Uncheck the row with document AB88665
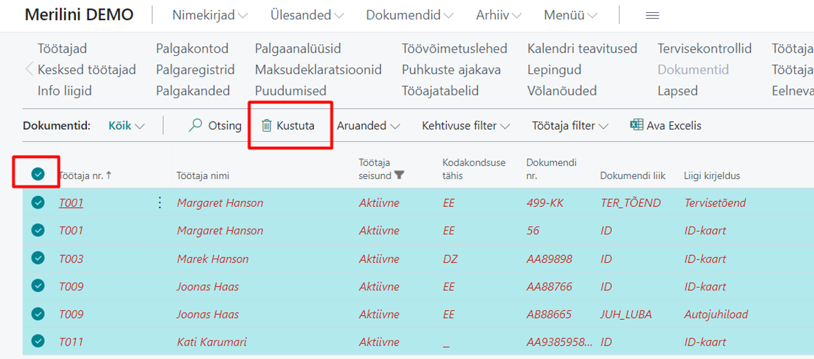This screenshot has width=814, height=359. (38, 314)
